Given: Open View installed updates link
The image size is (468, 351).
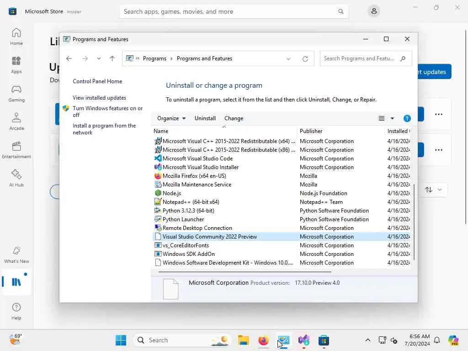Looking at the screenshot, I should pos(99,98).
